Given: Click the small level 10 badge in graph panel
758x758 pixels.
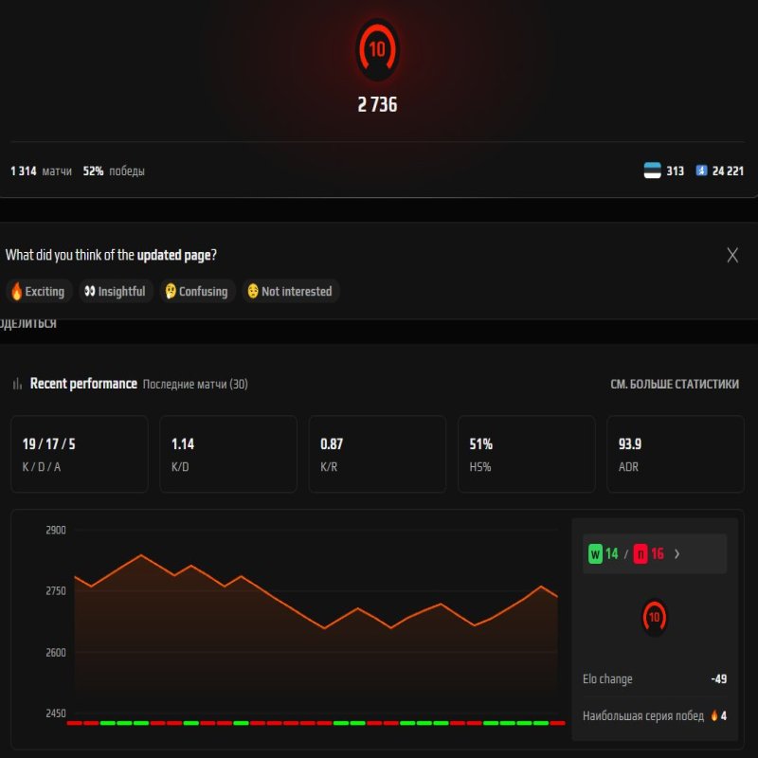Looking at the screenshot, I should (x=656, y=616).
